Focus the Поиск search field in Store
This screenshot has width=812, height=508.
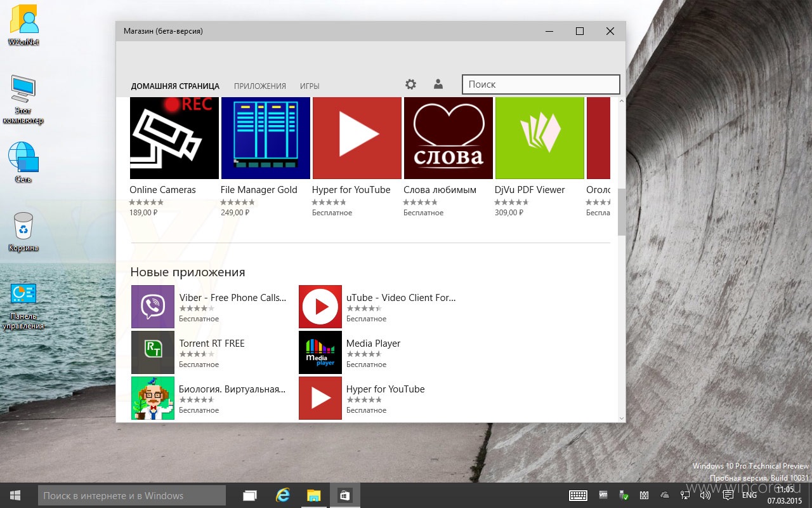click(x=540, y=84)
